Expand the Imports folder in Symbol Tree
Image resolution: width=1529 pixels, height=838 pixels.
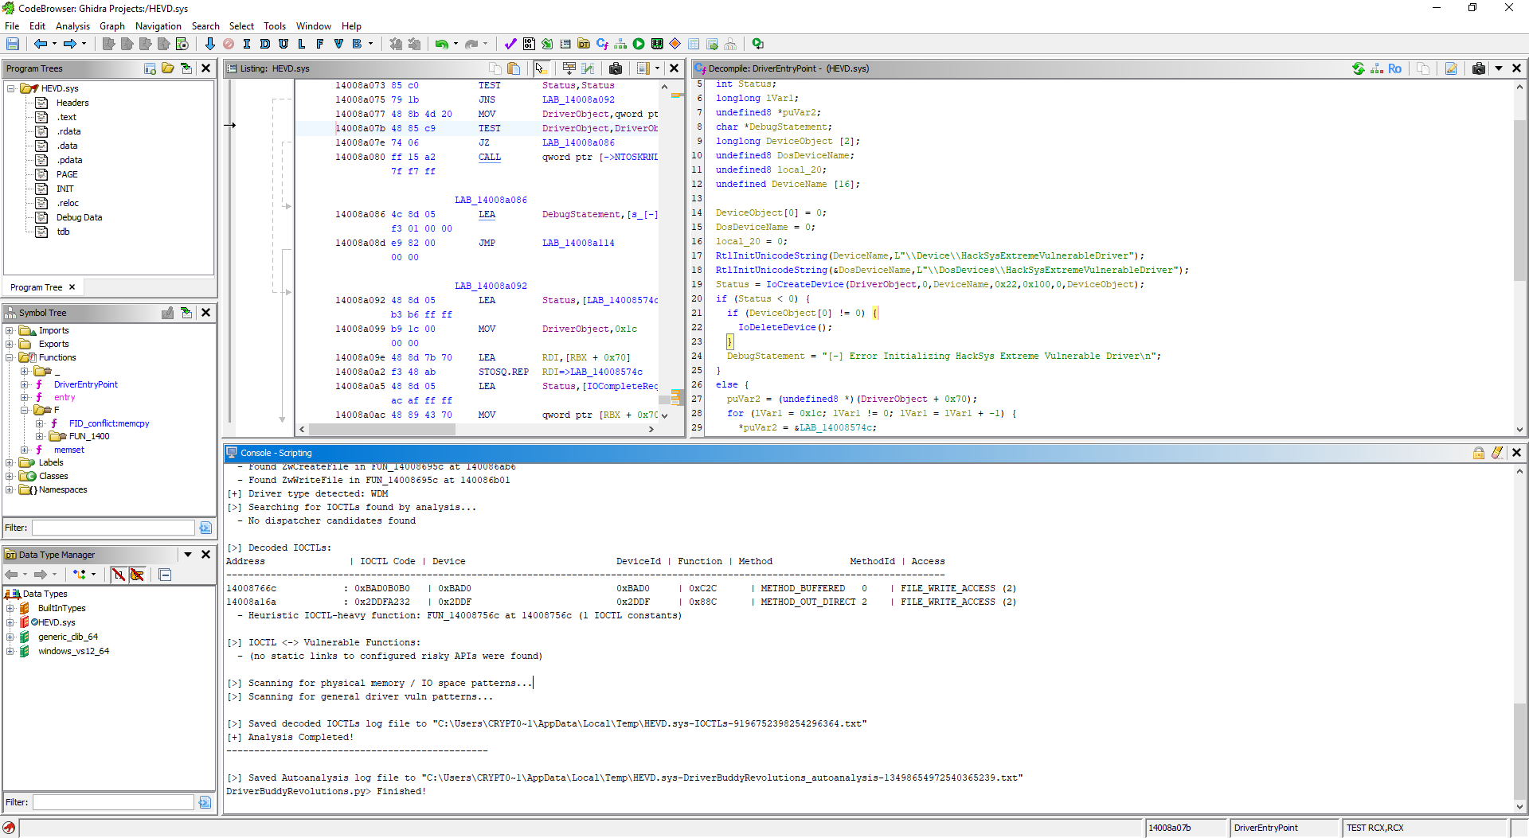coord(10,330)
